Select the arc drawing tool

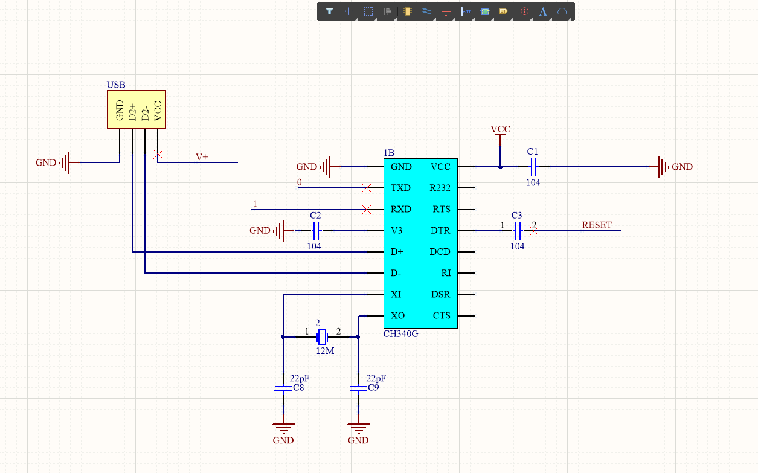[x=563, y=11]
